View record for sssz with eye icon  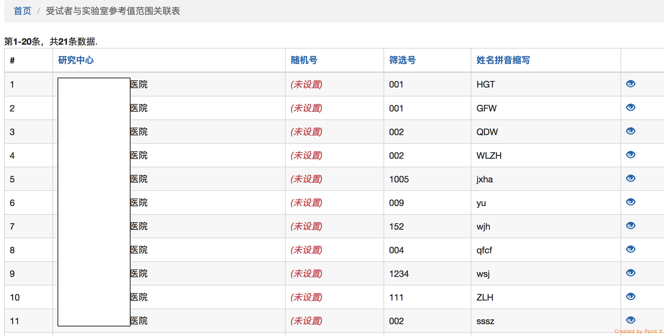[x=631, y=320]
